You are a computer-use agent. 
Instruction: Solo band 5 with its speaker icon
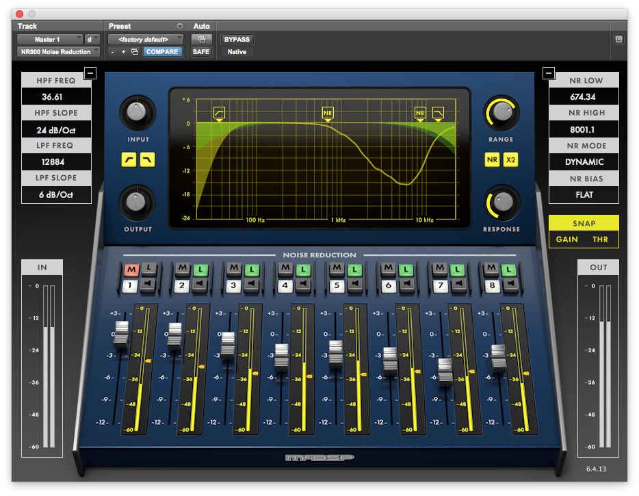355,284
